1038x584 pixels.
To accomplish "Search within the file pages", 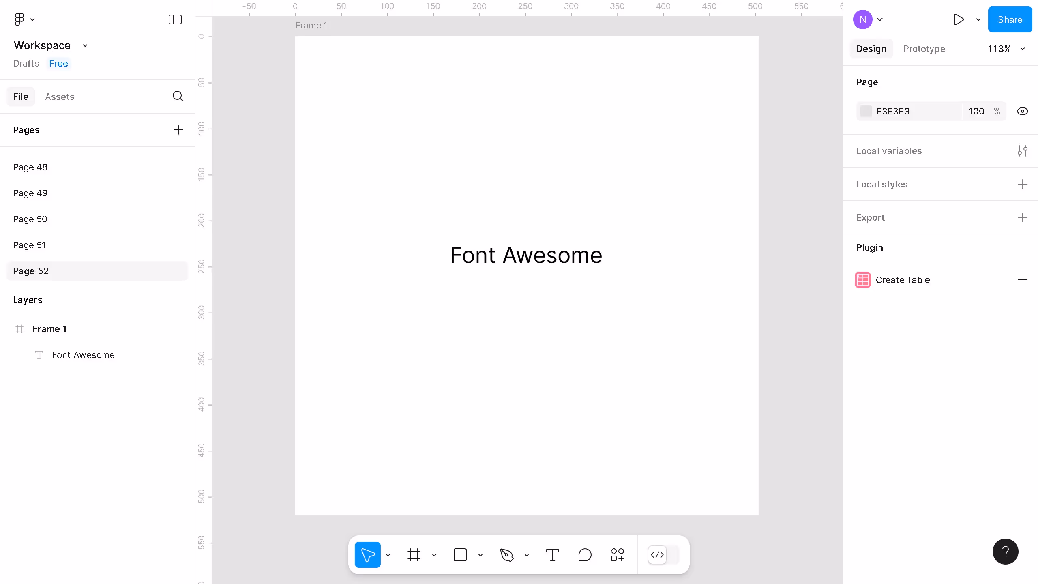I will 178,97.
